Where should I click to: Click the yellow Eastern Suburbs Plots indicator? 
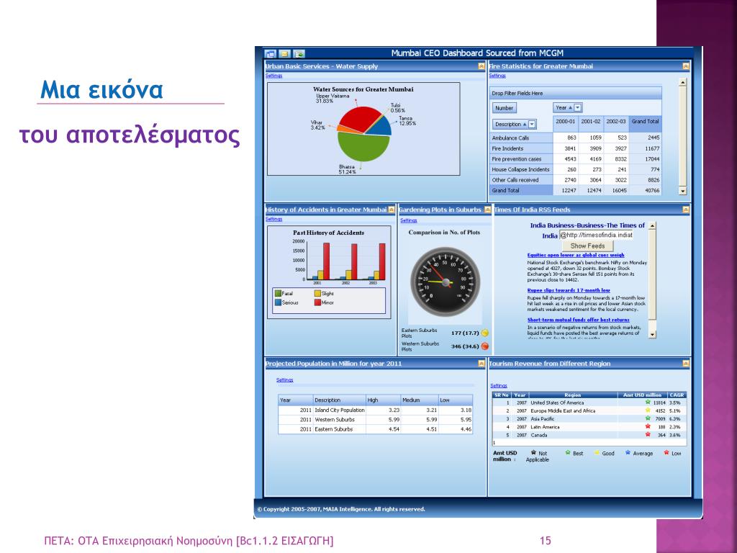tap(484, 333)
